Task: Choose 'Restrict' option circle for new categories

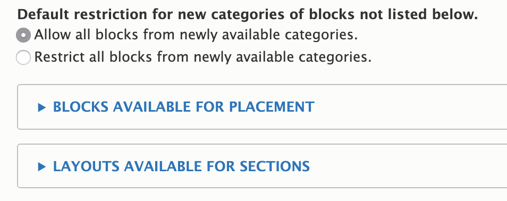Action: [x=23, y=57]
